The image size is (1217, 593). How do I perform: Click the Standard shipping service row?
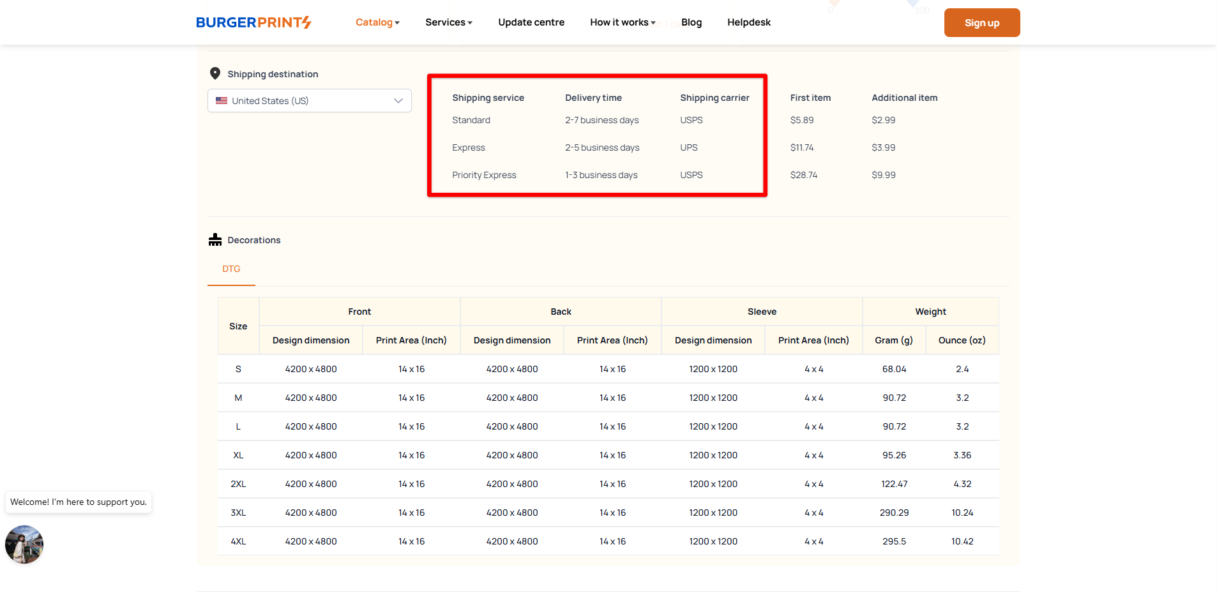pos(471,120)
